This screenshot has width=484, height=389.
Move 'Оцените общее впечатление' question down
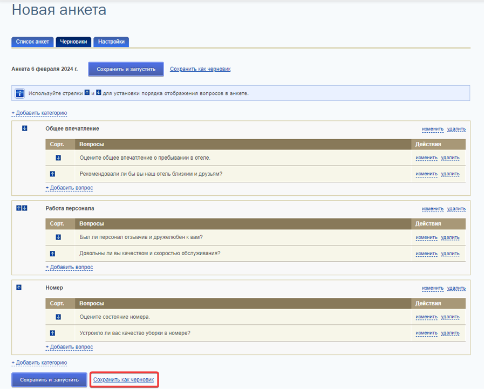pos(58,158)
